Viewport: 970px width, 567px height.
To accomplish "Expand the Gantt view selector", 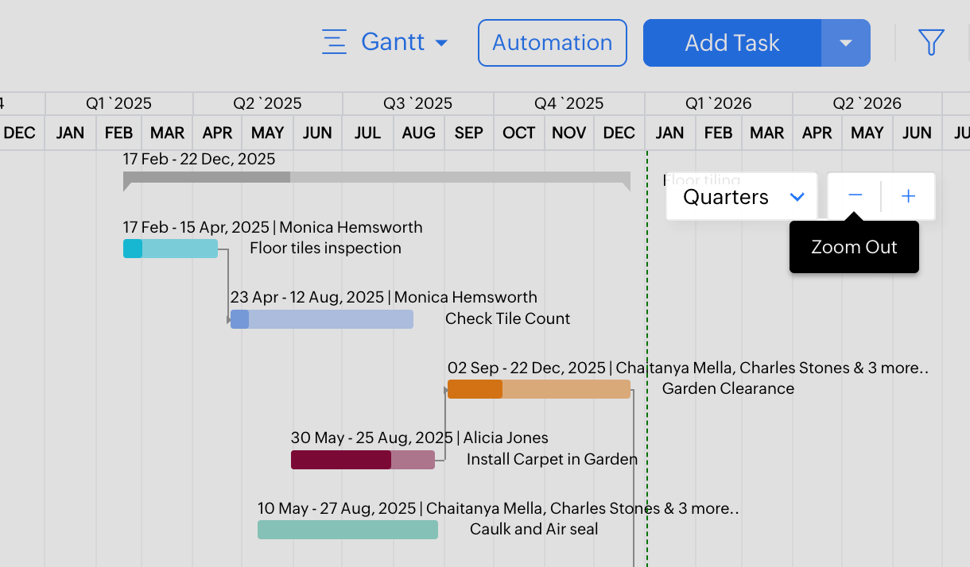I will pyautogui.click(x=441, y=43).
